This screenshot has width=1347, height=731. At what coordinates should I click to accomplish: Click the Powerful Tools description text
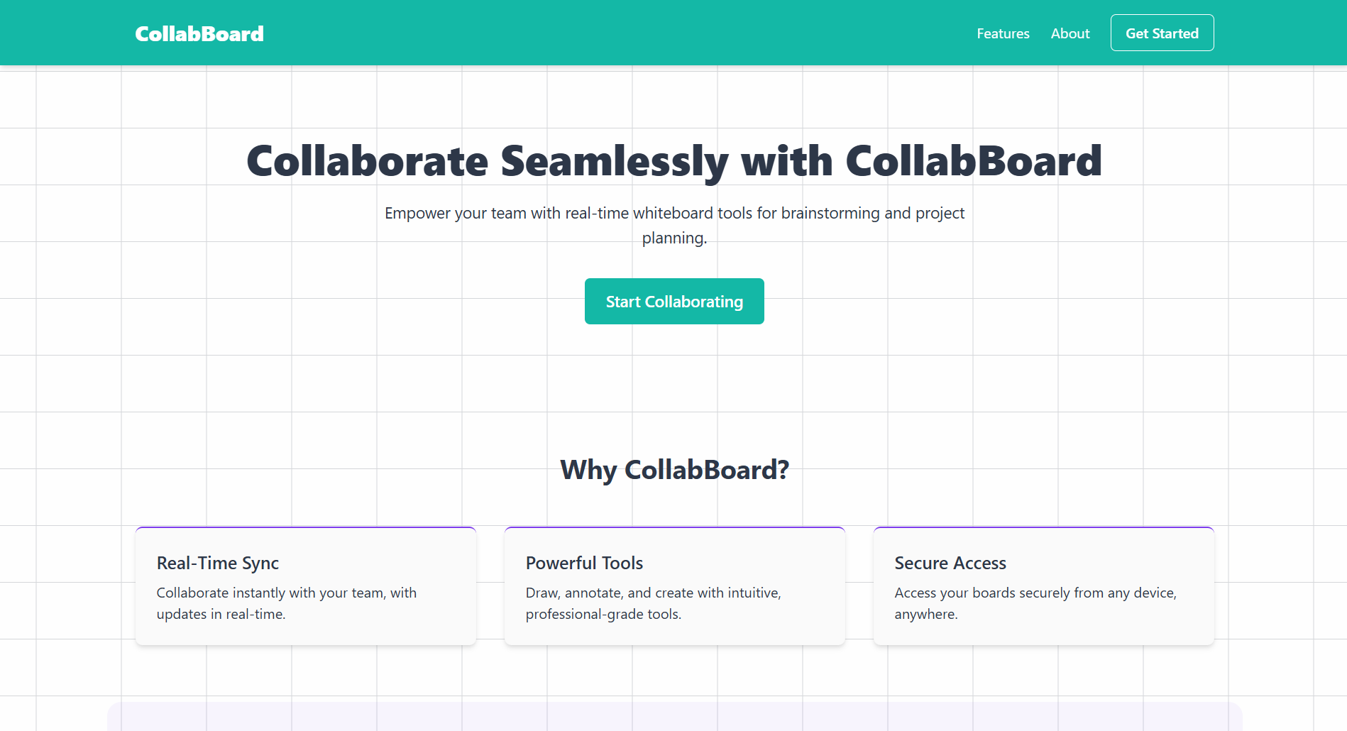coord(653,603)
